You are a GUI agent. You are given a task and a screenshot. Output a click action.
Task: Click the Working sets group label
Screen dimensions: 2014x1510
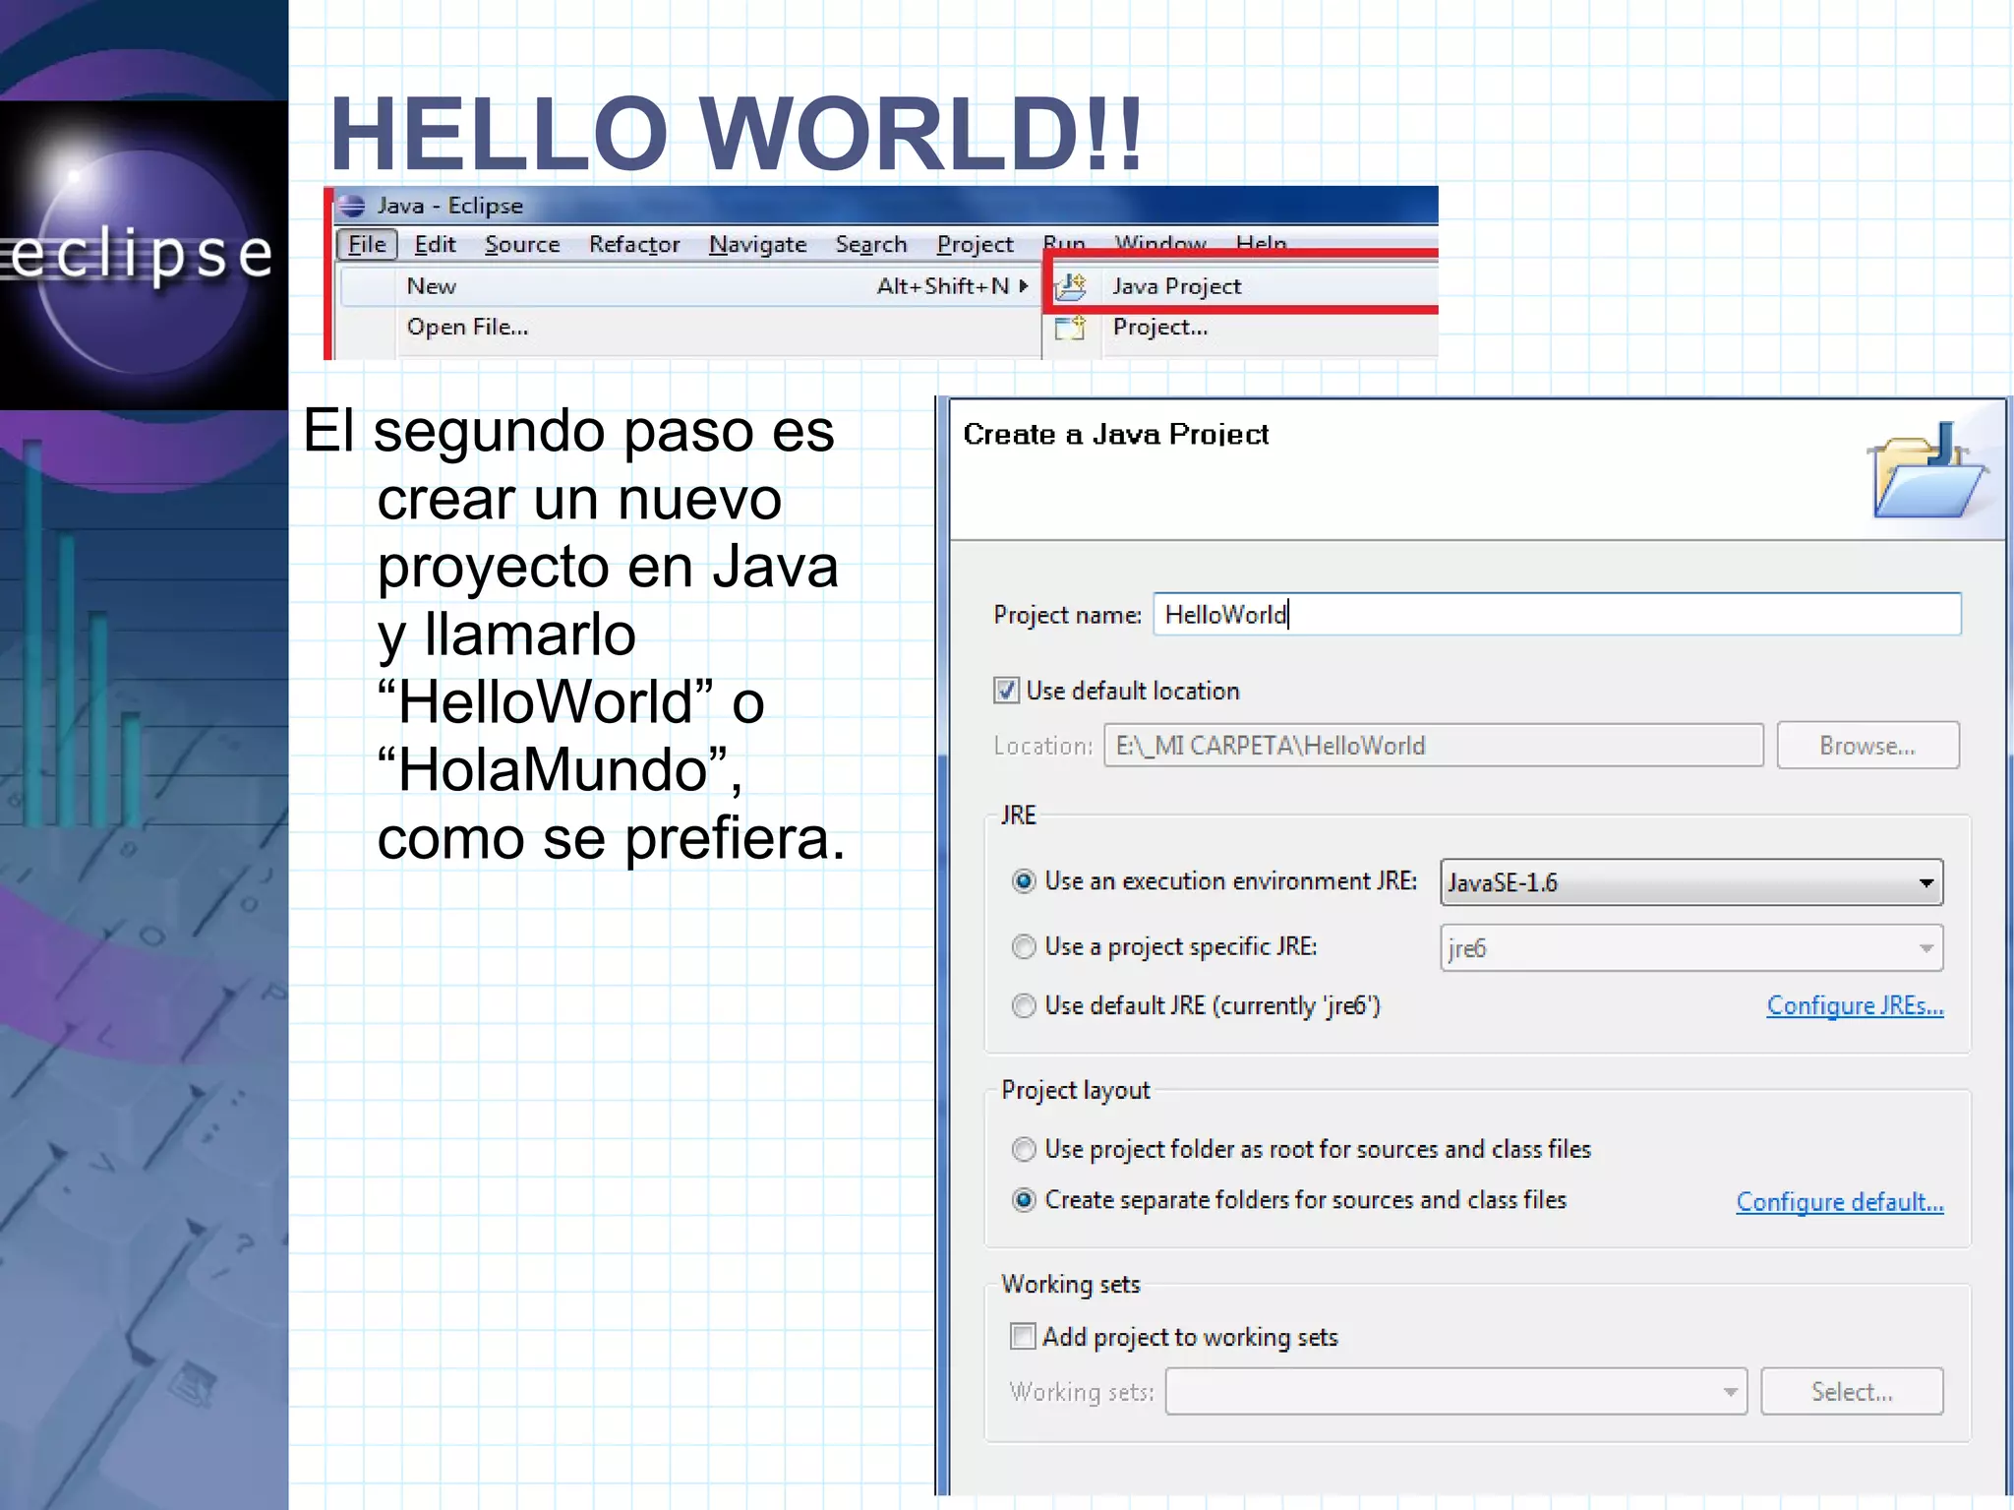pos(1071,1284)
